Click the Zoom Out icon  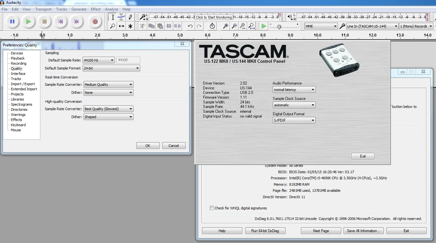pyautogui.click(x=234, y=26)
